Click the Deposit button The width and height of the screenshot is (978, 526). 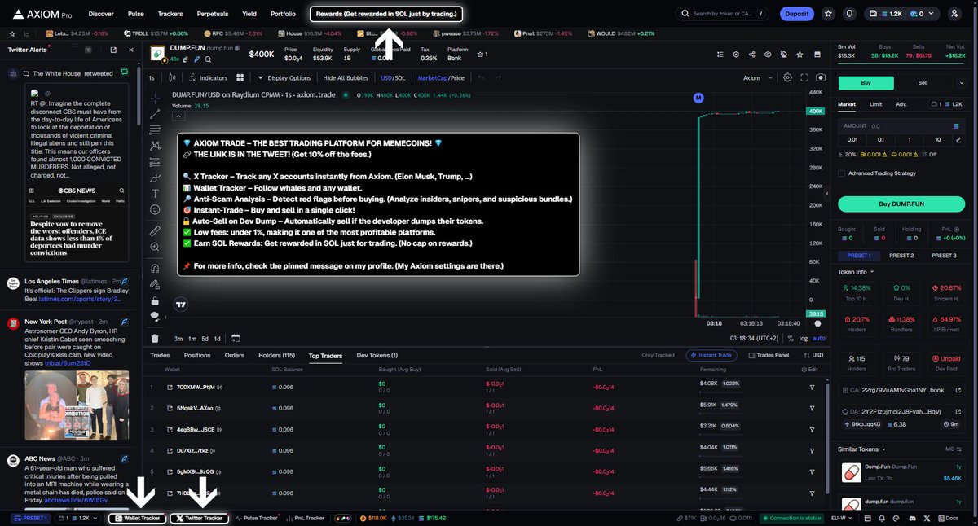(x=797, y=14)
